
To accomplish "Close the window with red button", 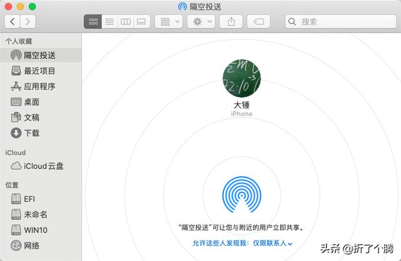I will point(8,6).
